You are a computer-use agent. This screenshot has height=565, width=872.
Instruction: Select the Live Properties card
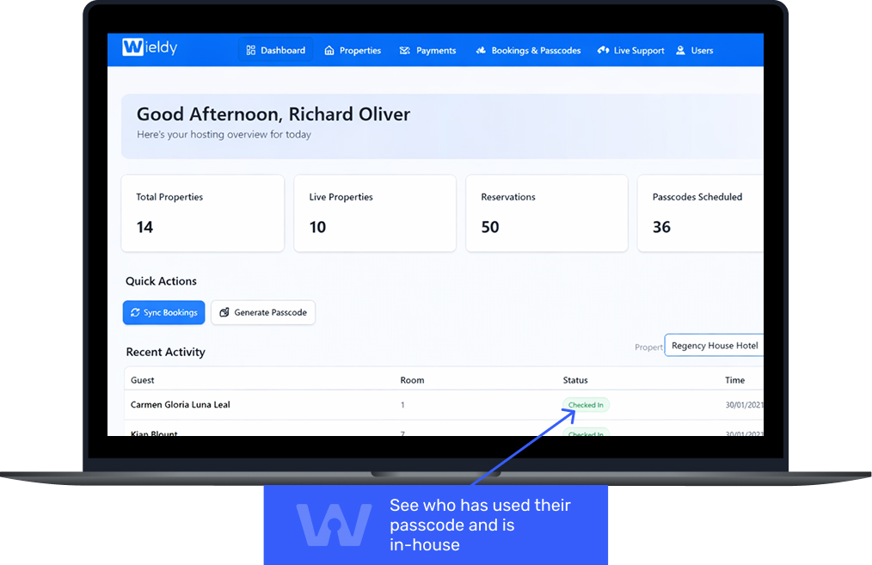374,213
